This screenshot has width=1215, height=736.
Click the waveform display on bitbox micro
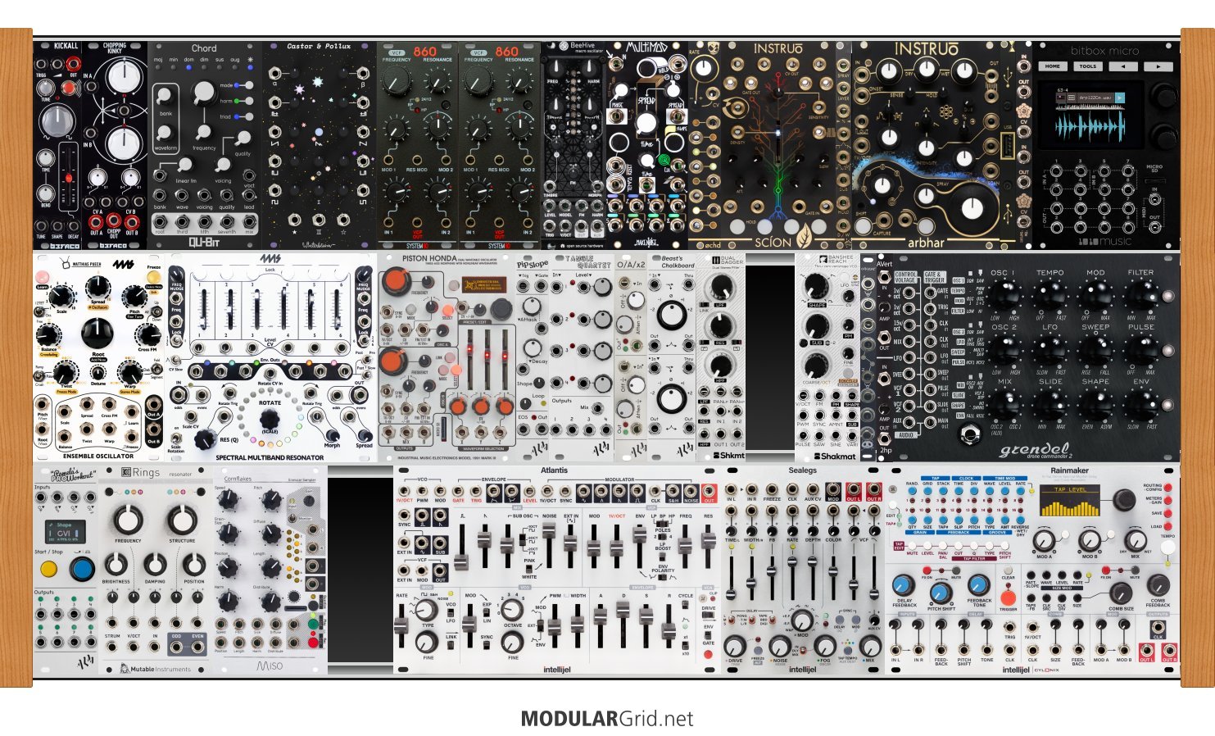(1090, 128)
